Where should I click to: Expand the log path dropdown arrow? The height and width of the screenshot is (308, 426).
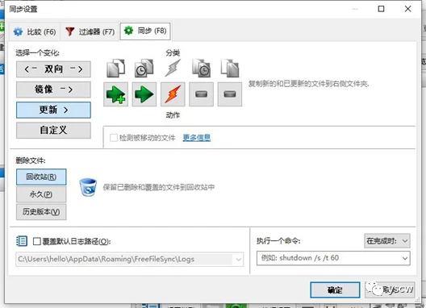239,260
